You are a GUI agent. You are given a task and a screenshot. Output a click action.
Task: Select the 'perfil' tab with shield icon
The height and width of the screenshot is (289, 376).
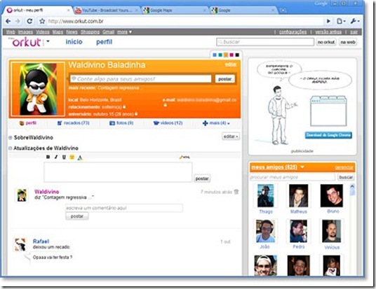28,123
